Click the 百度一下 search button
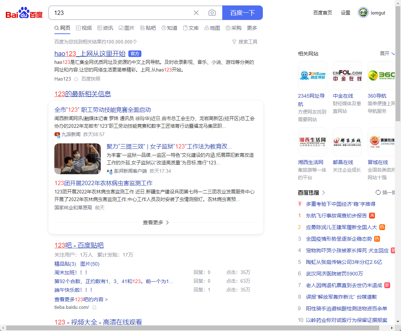Screen dimensions: 401x331 (x=243, y=13)
